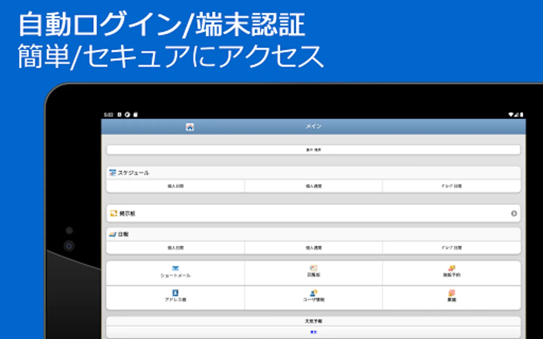This screenshot has height=339, width=543.
Task: Click the 日報 daily report icon
Action: (113, 234)
